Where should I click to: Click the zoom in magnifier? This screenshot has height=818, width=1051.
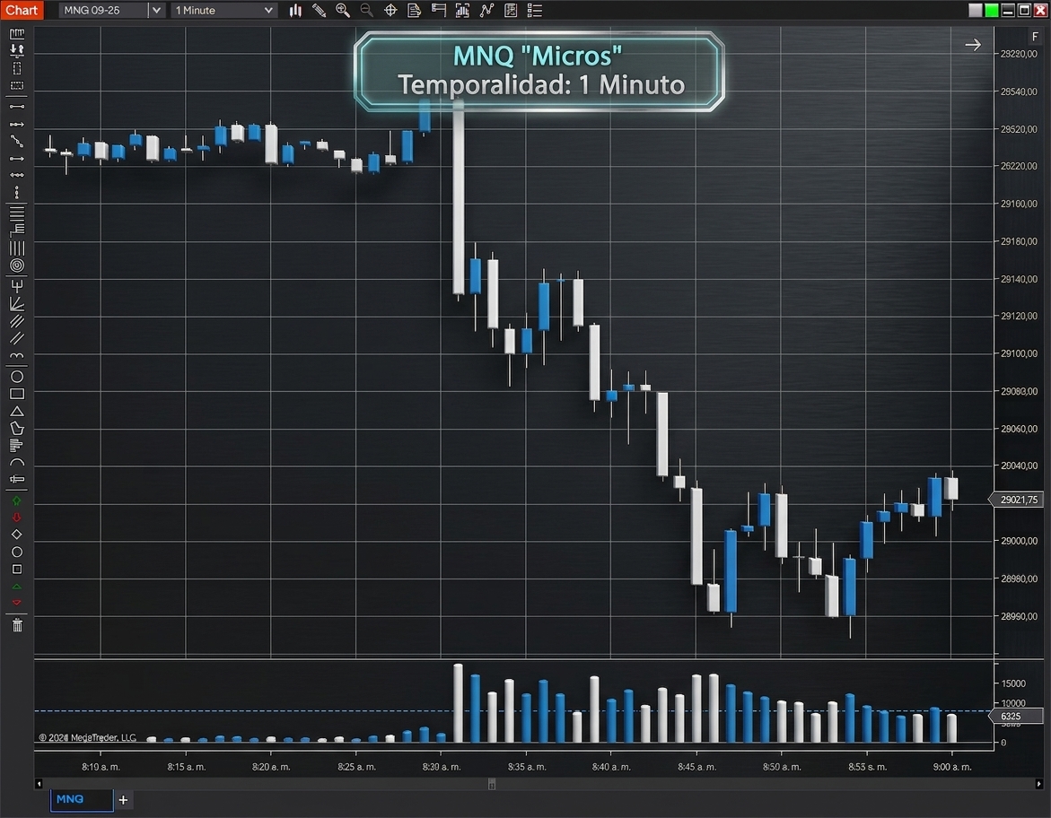click(343, 10)
